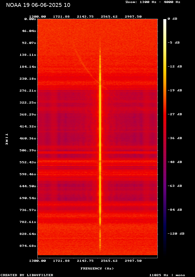The image size is (195, 277).
Task: Click the '-48 dB' legend label
Action: (x=175, y=162)
